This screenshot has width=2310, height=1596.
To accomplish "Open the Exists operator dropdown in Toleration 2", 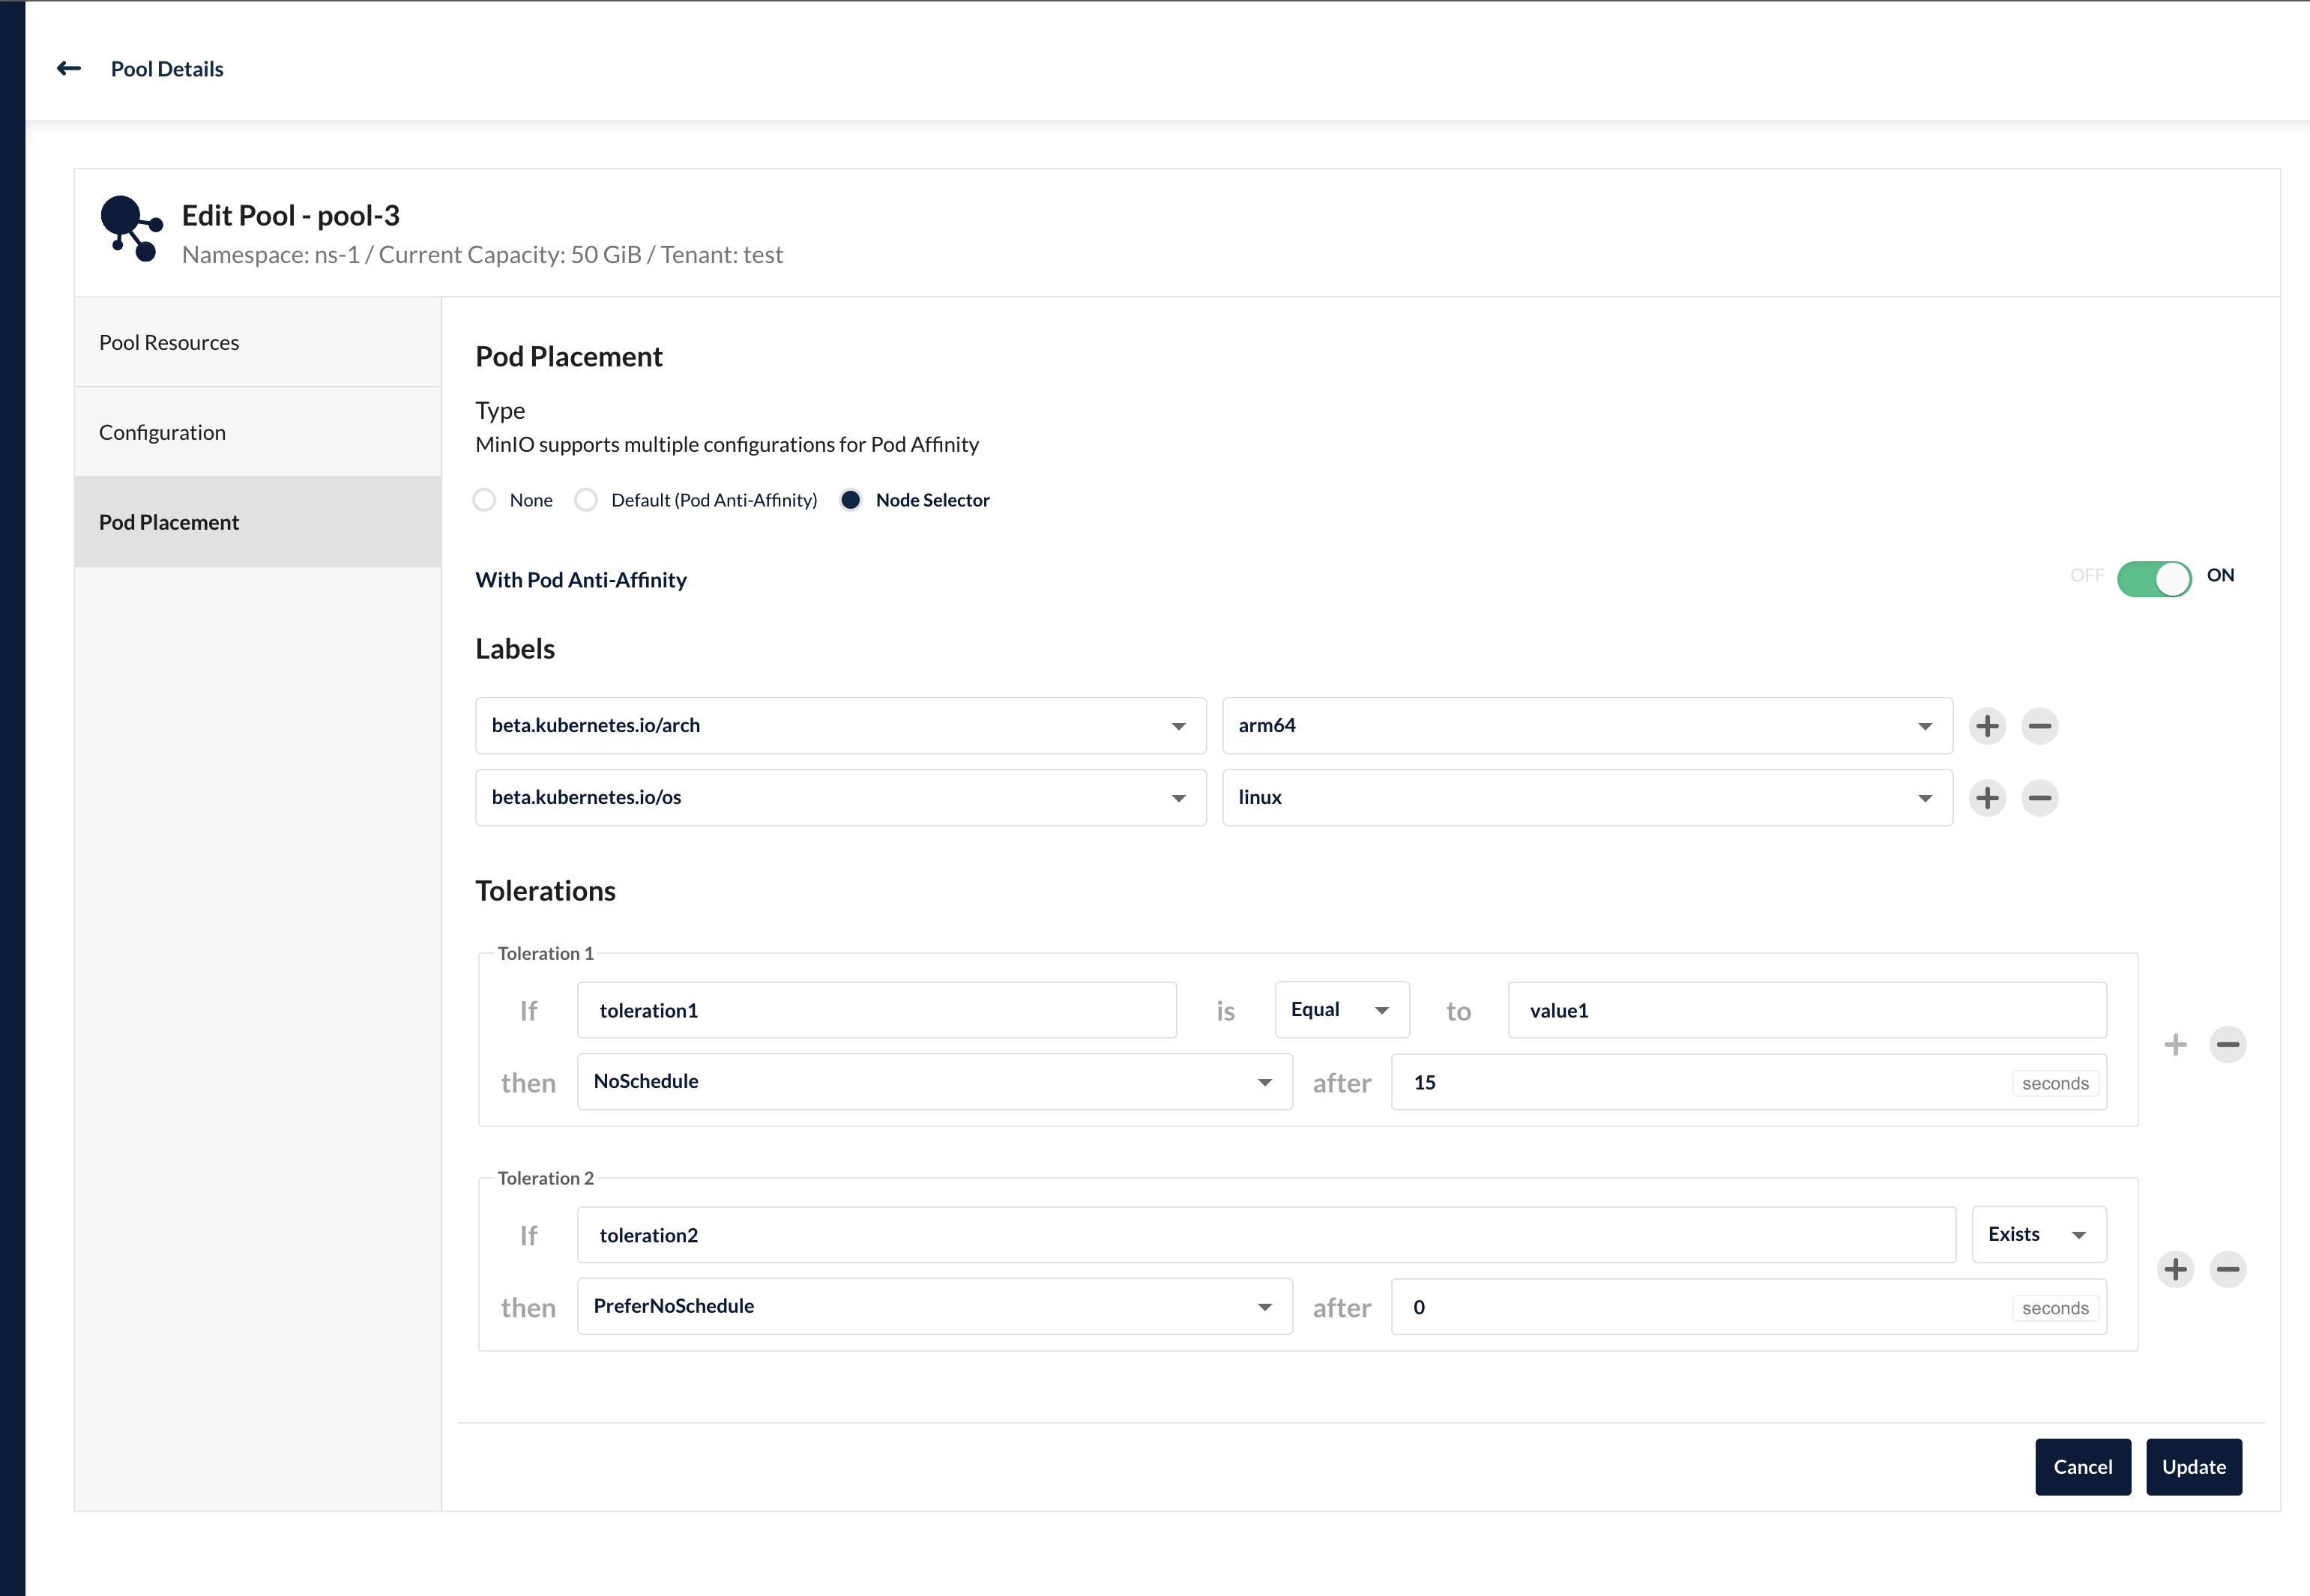I will [x=2037, y=1235].
